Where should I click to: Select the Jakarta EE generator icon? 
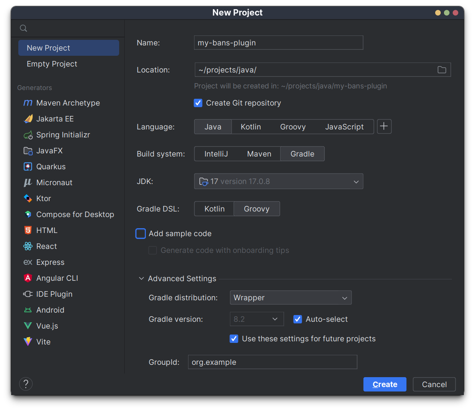(x=28, y=119)
